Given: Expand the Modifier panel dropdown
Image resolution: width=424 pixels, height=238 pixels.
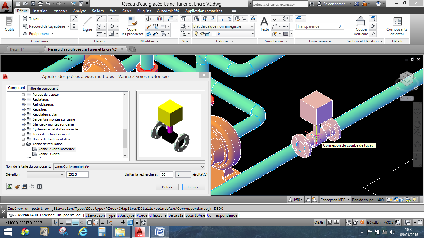Looking at the screenshot, I should click(149, 41).
